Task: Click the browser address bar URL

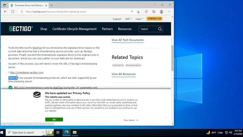Action: [x=56, y=12]
